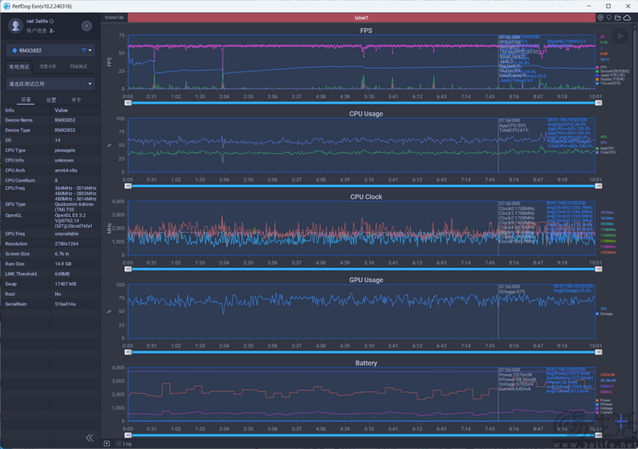Click the CPU Clock chart title
Image resolution: width=638 pixels, height=449 pixels.
[366, 196]
